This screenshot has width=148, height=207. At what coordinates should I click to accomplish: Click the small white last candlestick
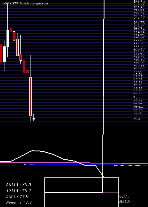point(34,119)
